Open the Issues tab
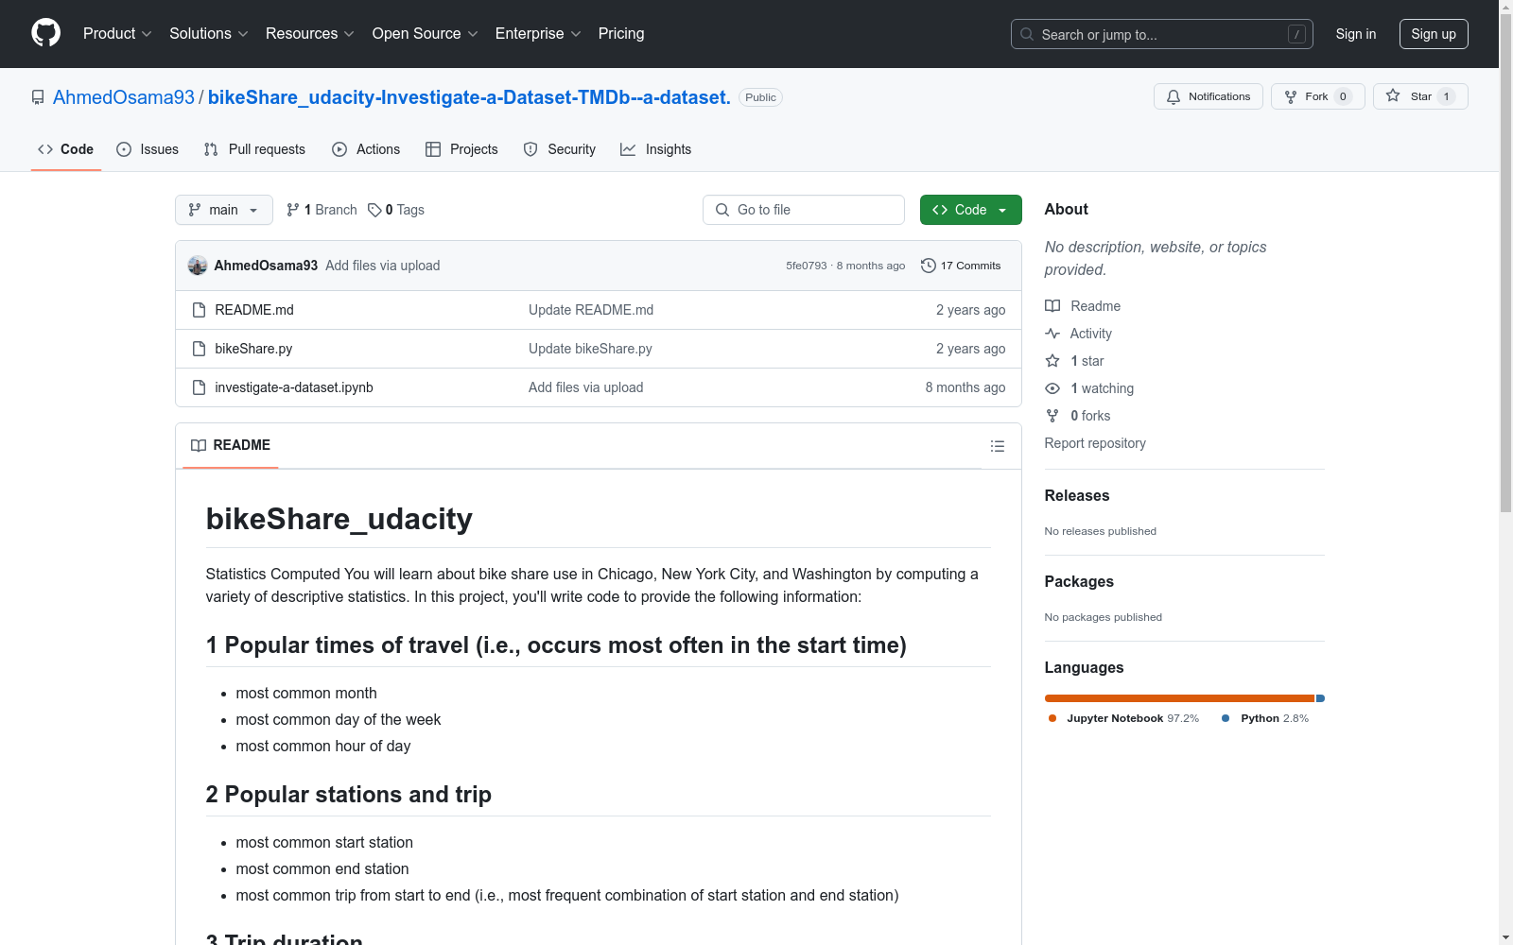This screenshot has height=945, width=1513. coord(148,149)
